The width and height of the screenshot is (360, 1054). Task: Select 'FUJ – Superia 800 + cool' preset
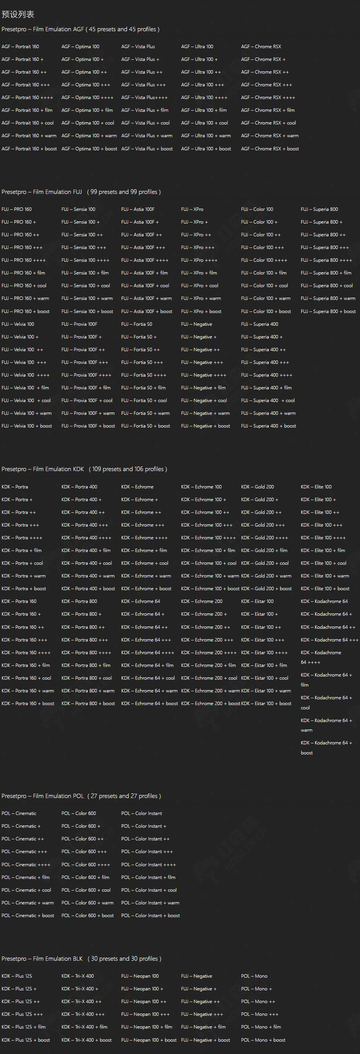327,286
